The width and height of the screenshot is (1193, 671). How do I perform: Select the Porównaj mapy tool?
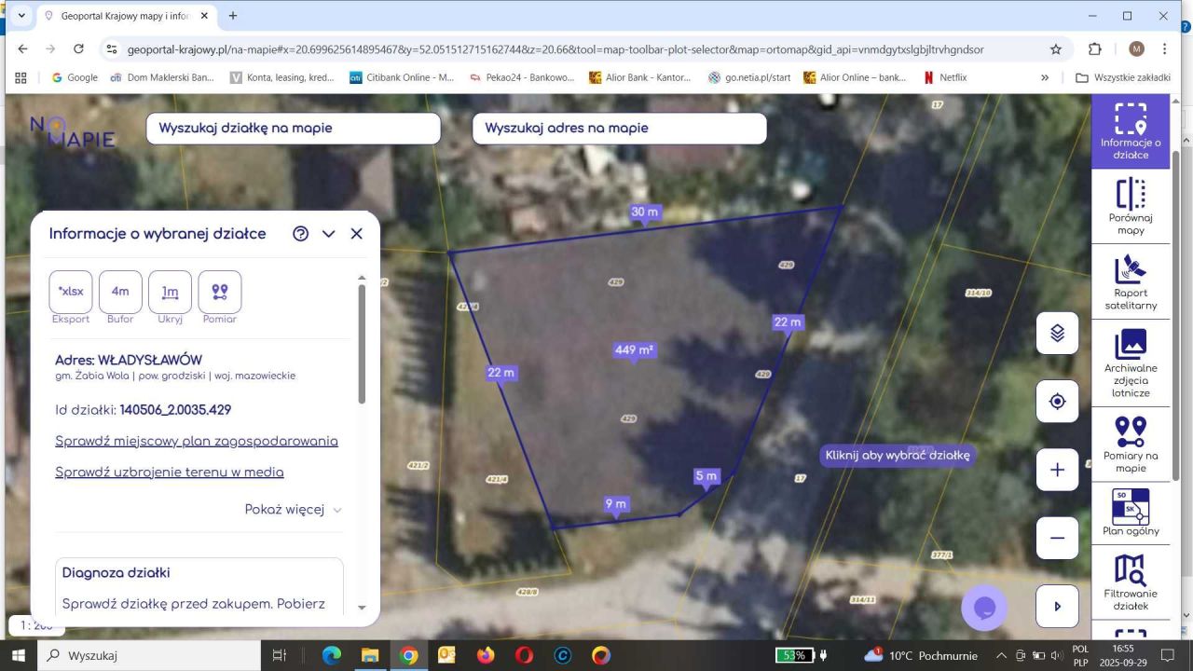[1130, 206]
